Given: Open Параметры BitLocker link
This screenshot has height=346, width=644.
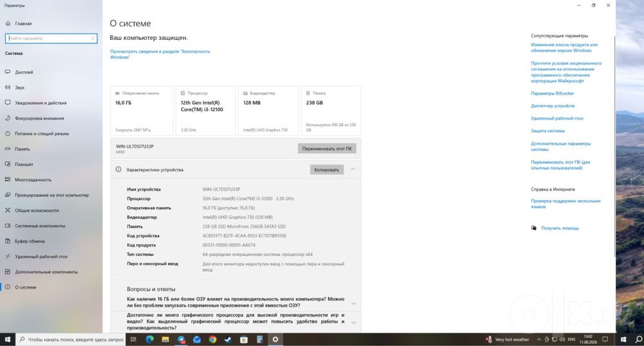Looking at the screenshot, I should point(552,93).
